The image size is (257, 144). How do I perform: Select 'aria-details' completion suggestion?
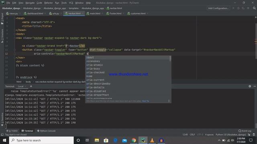[127, 88]
